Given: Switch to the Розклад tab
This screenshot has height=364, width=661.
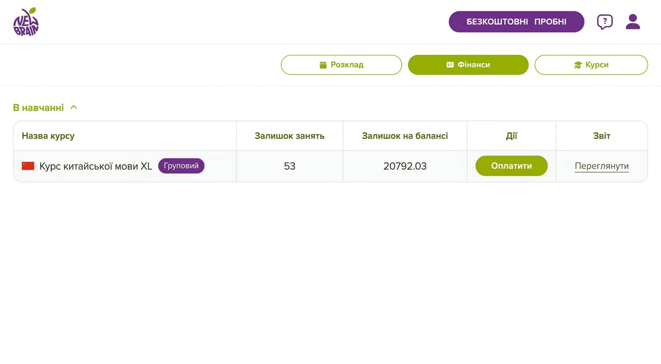Looking at the screenshot, I should coord(341,65).
